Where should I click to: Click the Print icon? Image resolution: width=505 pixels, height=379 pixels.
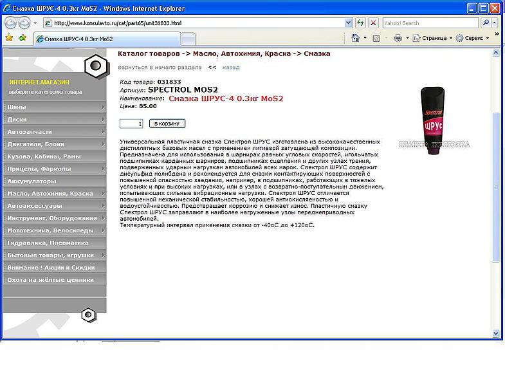[398, 39]
